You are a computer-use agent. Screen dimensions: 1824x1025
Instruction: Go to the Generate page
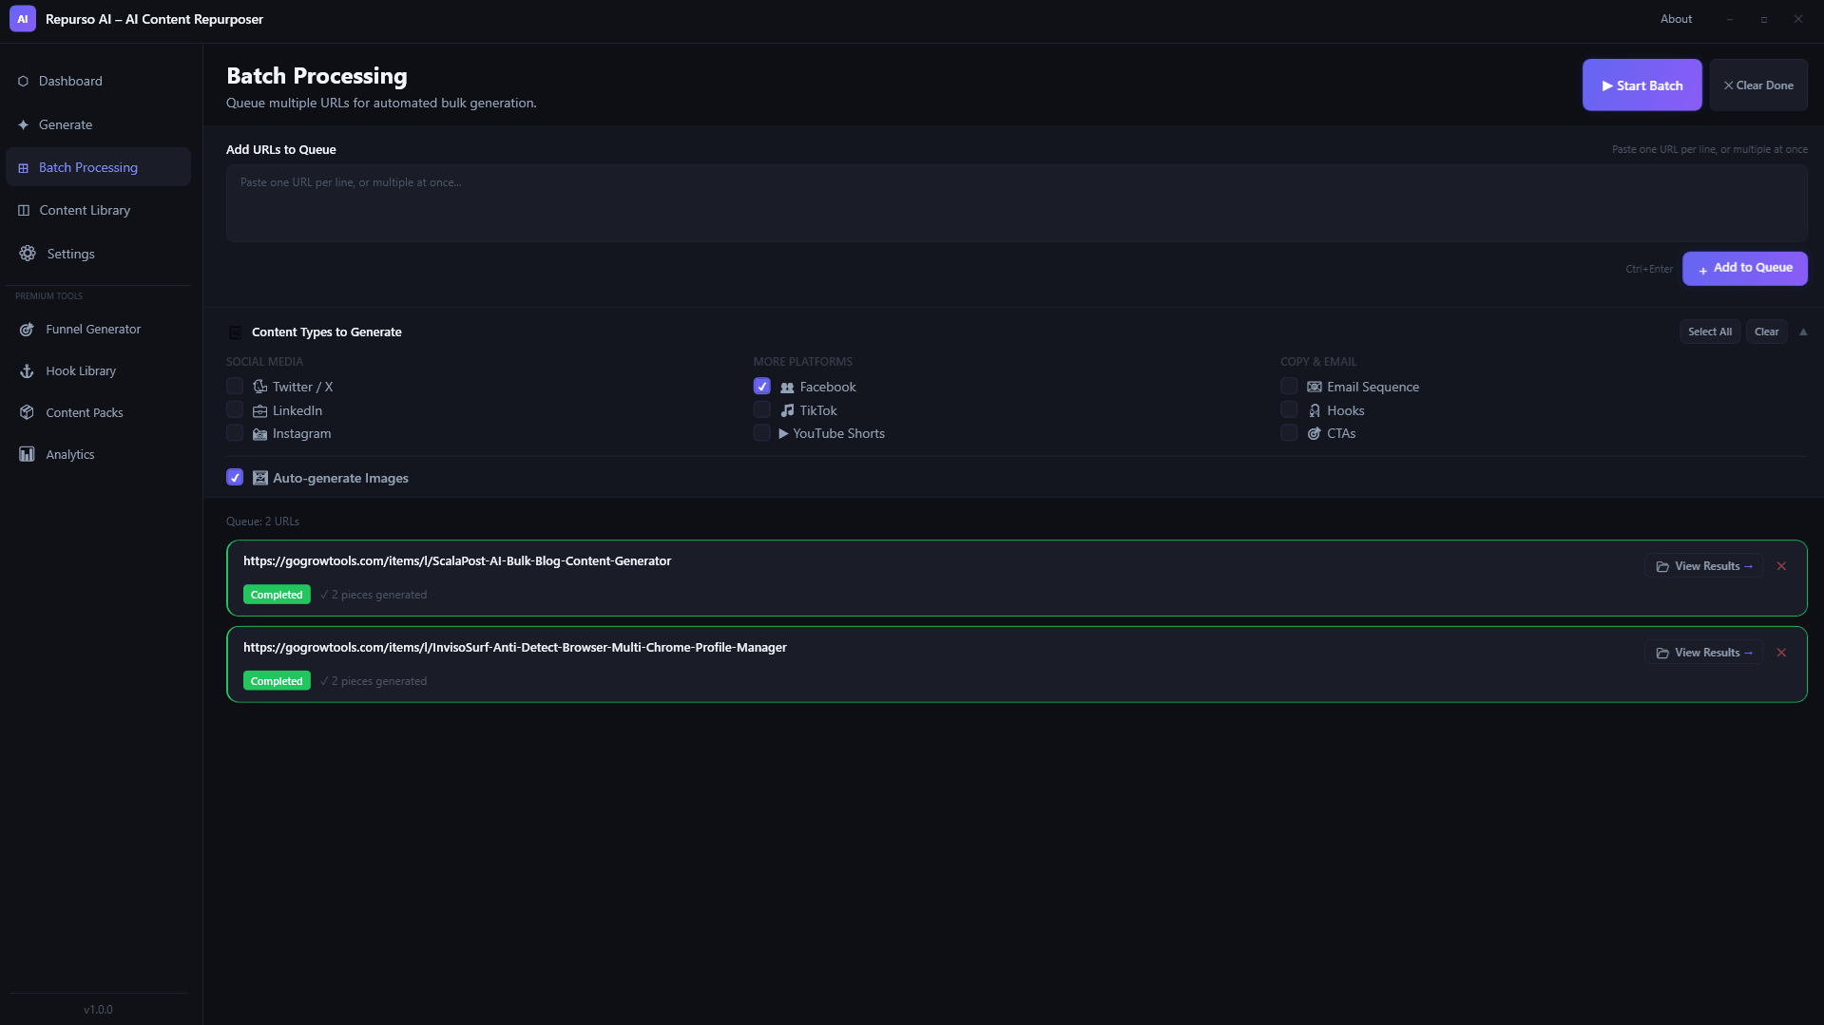98,125
